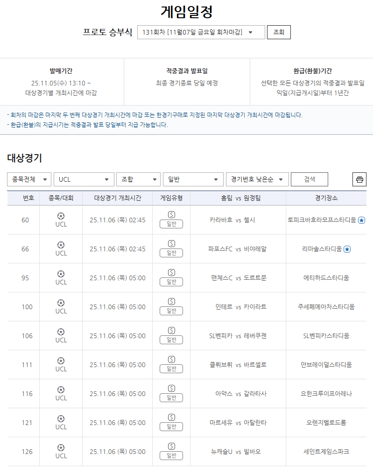
Task: Toggle the favorite star beside 리마솔스타디움
Action: point(347,249)
